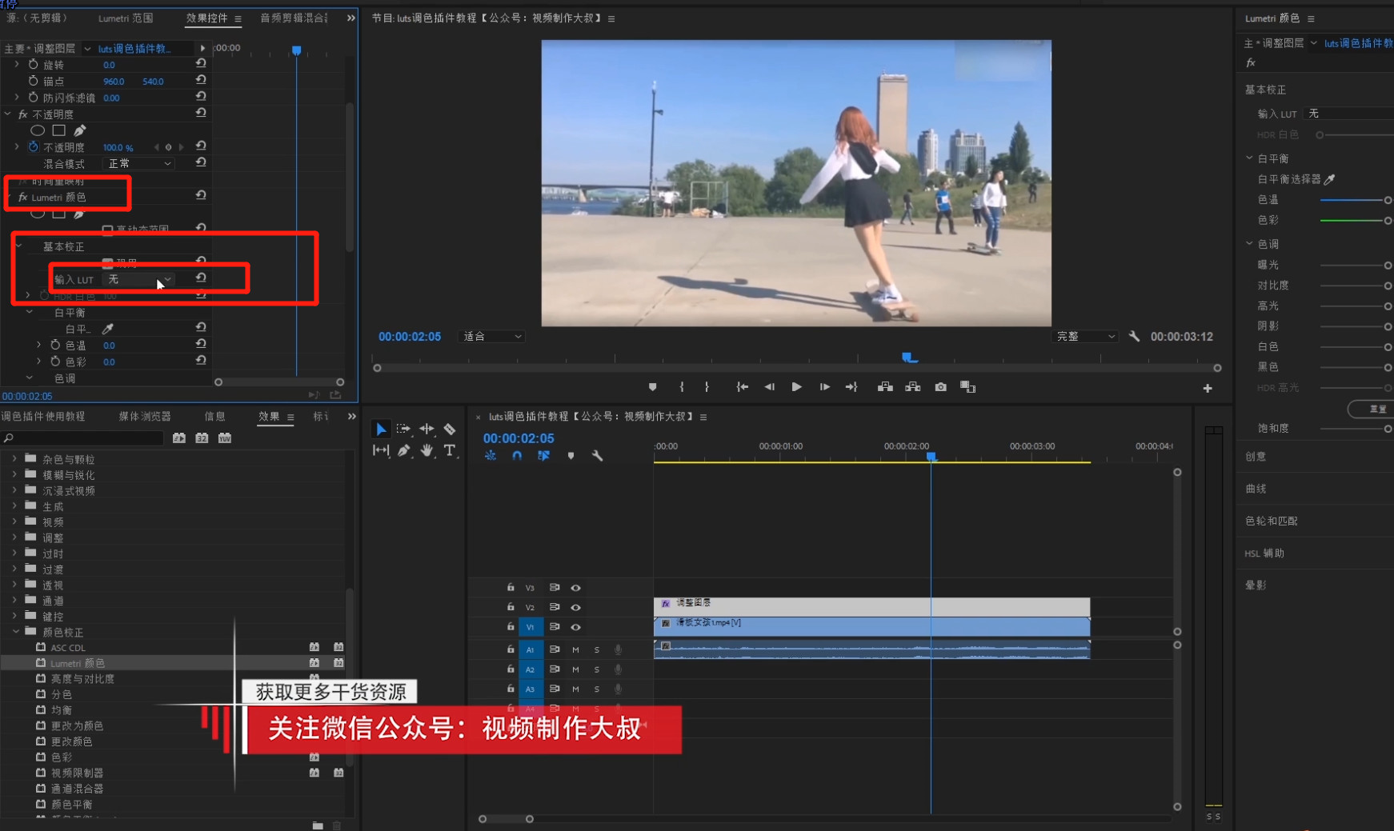Switch to the Lumetri 范围 tab

[126, 18]
